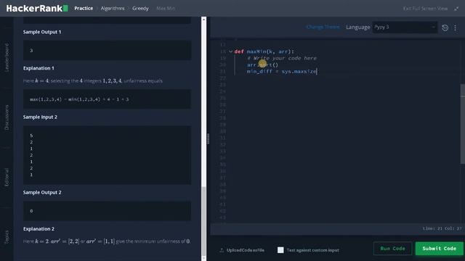Viewport: 465px width, 261px height.
Task: Click the HackerRank logo
Action: click(37, 8)
